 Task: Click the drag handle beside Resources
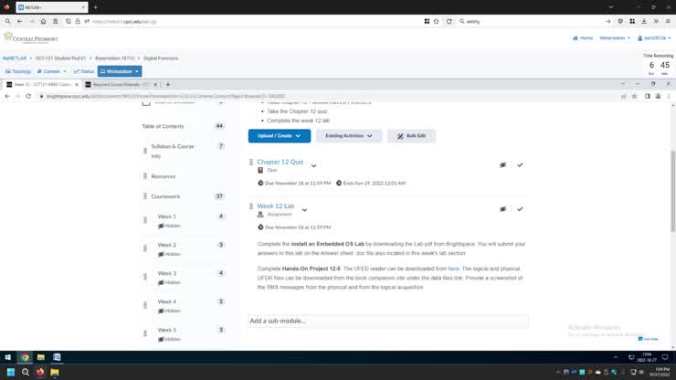click(145, 176)
